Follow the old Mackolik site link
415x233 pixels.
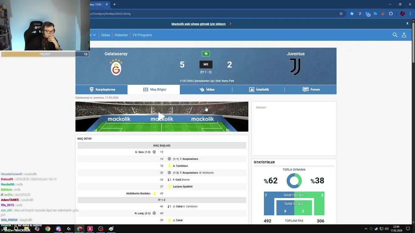click(198, 24)
